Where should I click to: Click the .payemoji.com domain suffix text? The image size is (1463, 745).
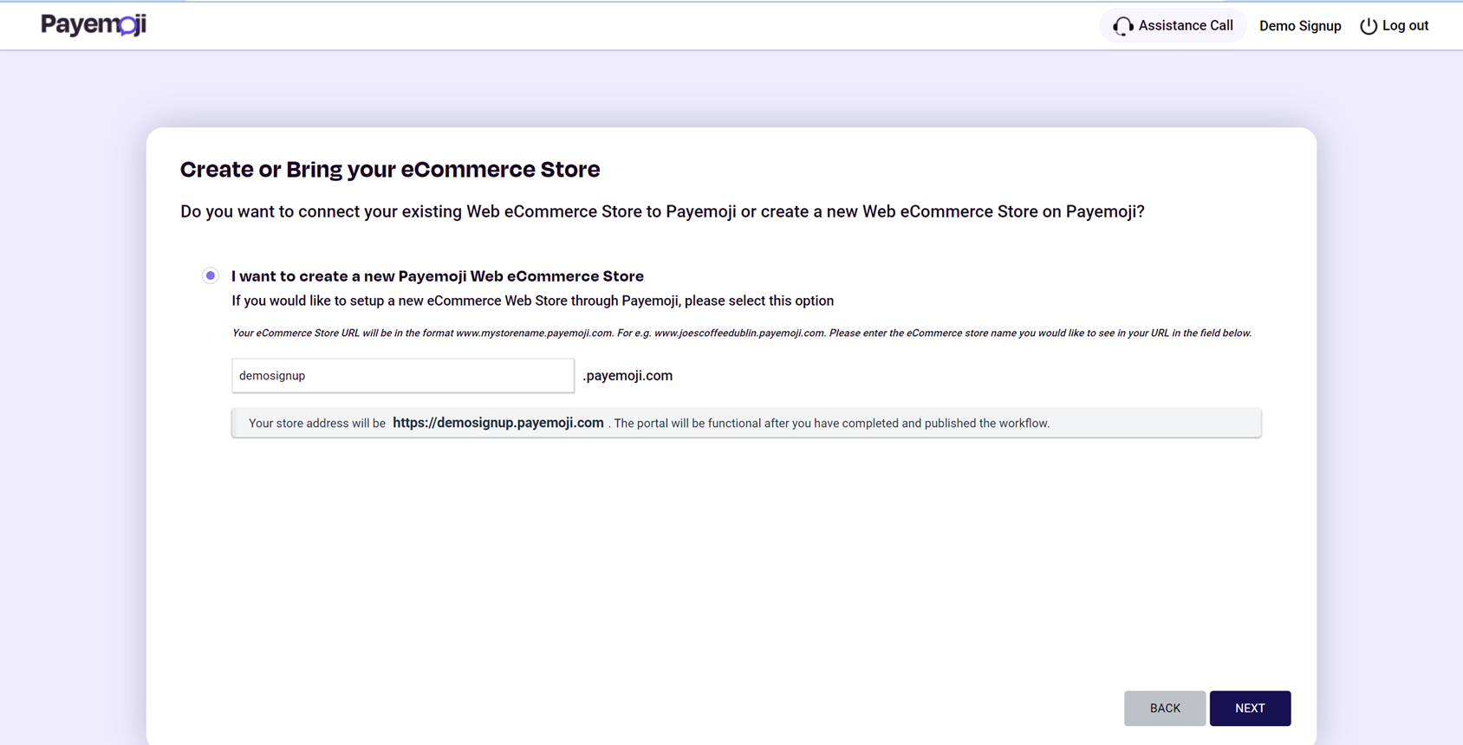[627, 376]
